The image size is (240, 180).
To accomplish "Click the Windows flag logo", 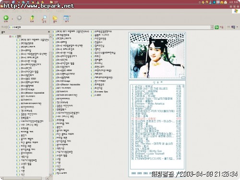I will point(236,11).
